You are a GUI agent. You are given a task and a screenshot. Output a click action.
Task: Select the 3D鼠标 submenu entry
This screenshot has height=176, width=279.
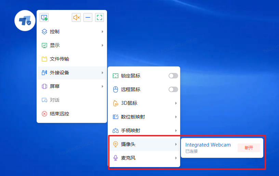point(144,103)
